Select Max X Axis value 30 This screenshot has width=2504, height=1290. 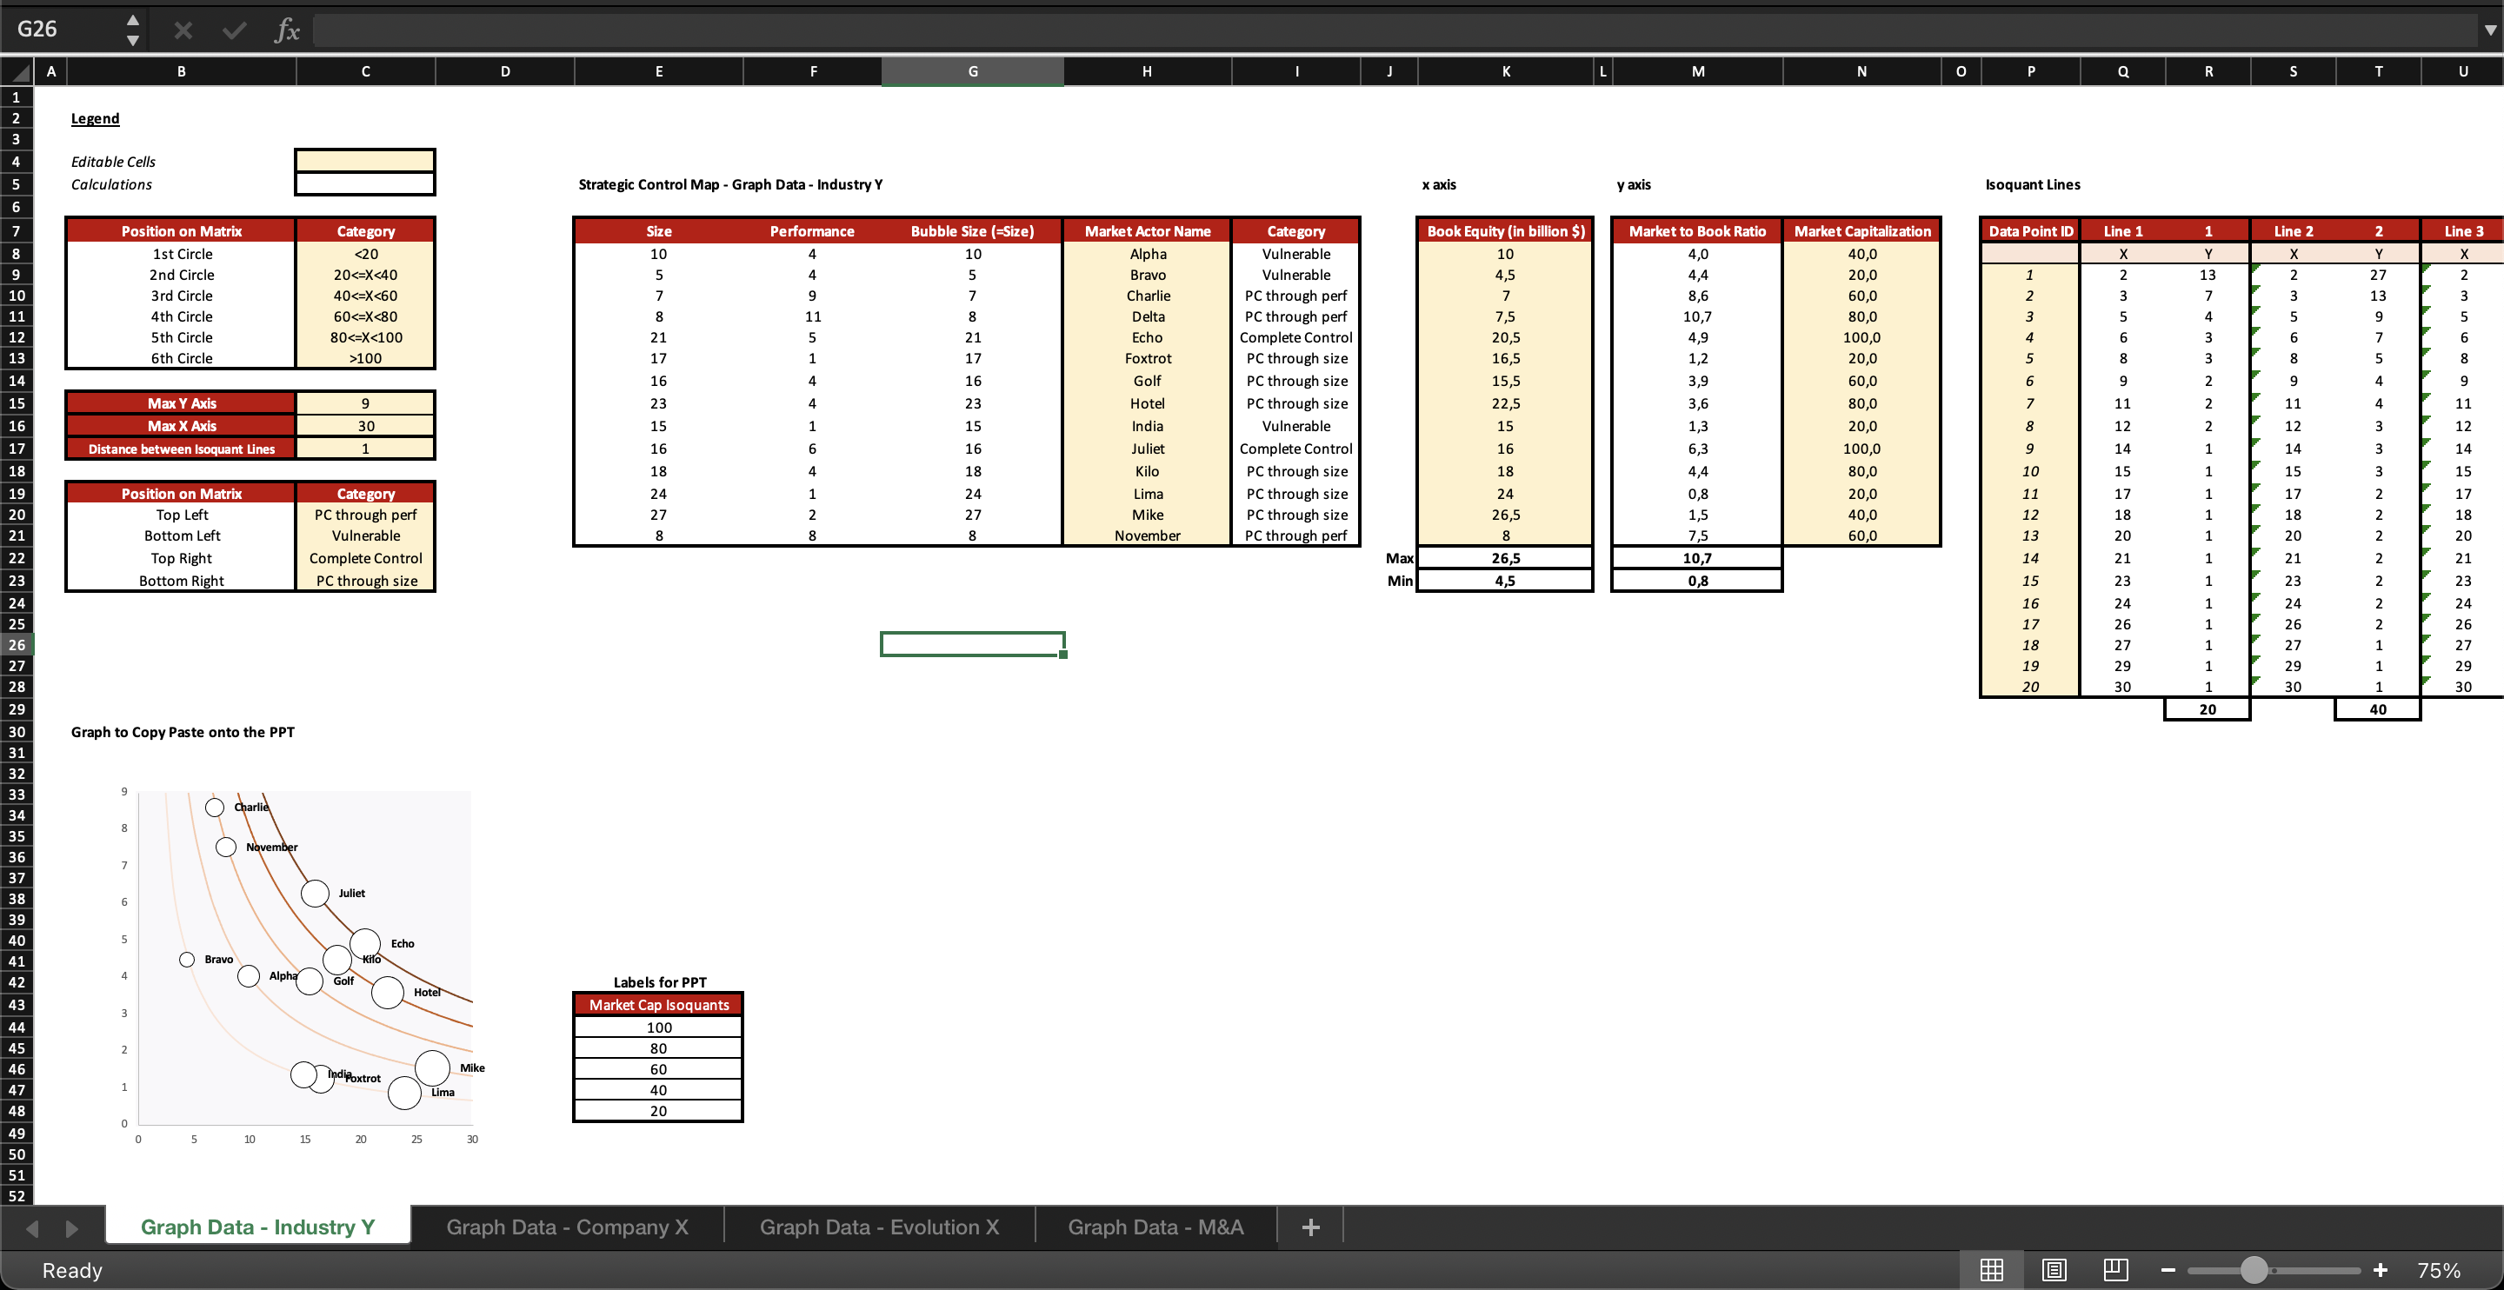click(x=365, y=426)
